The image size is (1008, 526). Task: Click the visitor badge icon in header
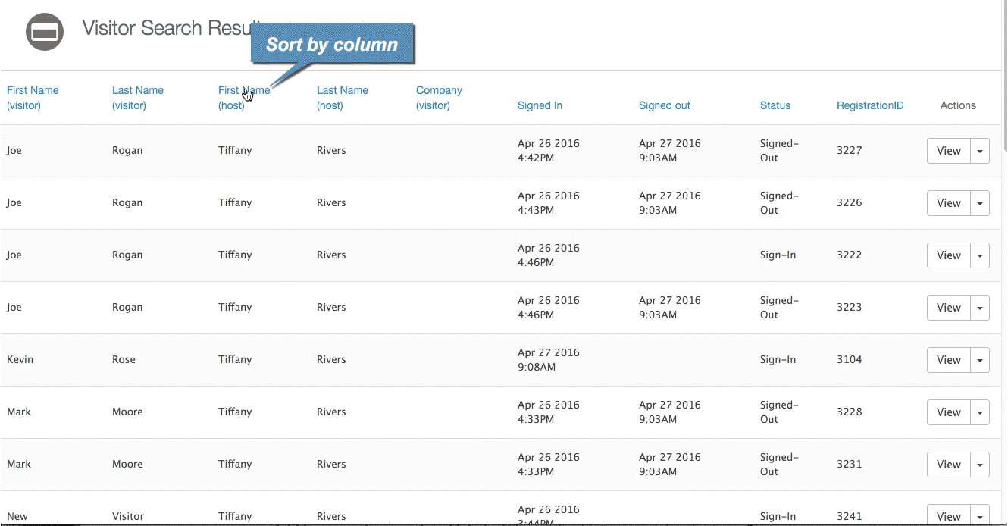(x=45, y=32)
